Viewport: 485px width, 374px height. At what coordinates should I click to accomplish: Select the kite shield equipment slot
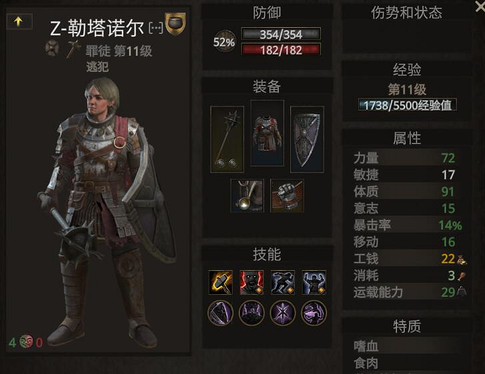307,140
